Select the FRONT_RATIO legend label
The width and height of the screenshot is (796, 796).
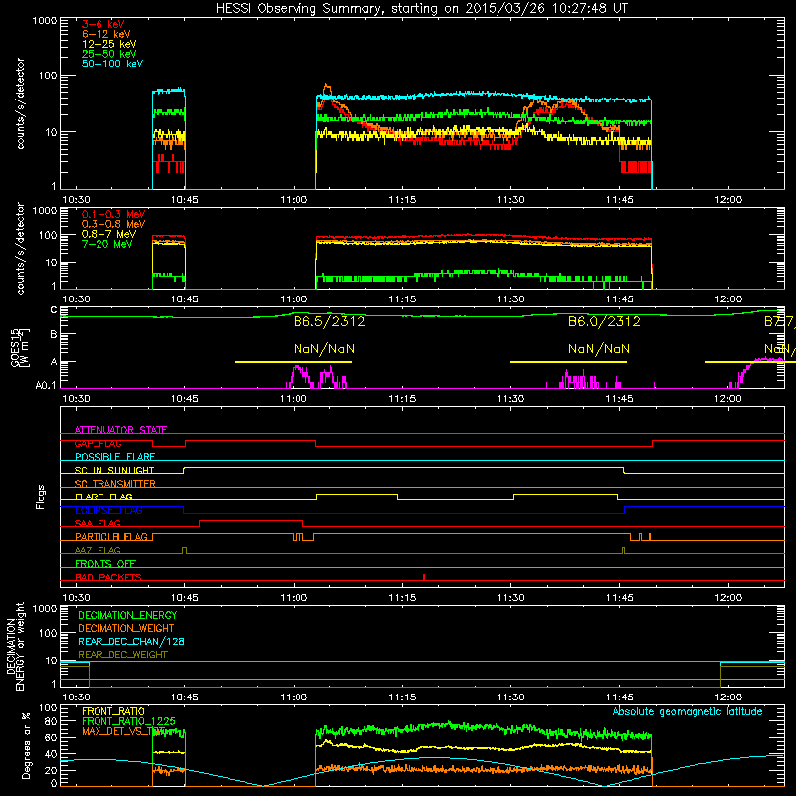coord(113,711)
